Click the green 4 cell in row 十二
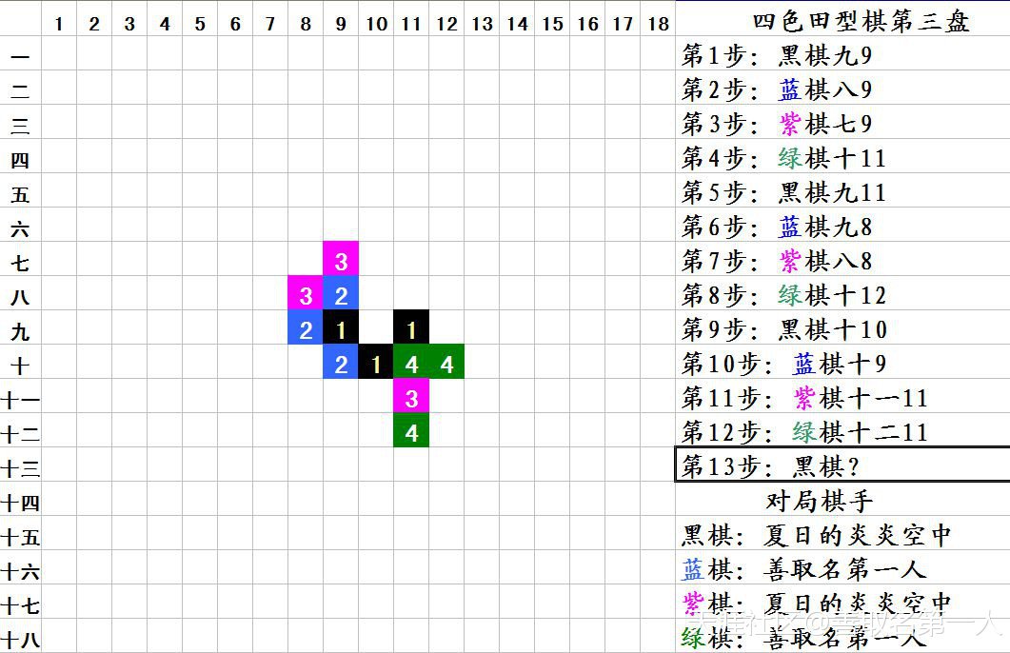Image resolution: width=1010 pixels, height=653 pixels. click(x=411, y=429)
